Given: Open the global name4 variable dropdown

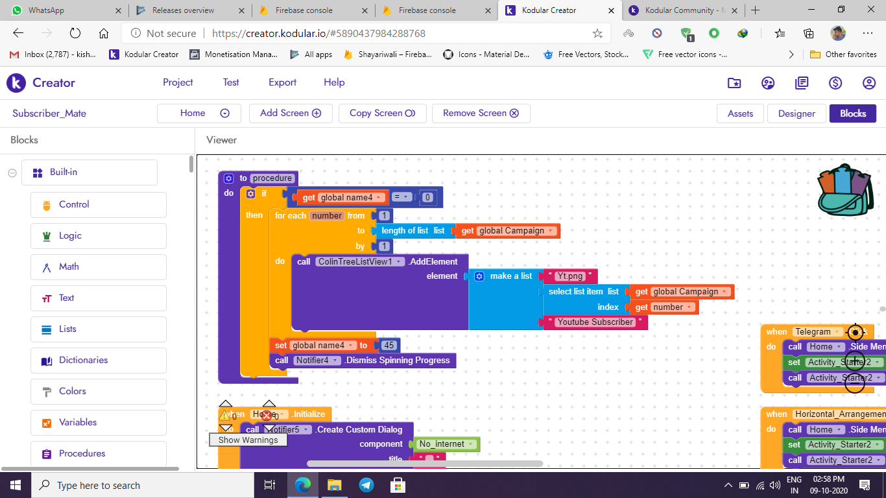Looking at the screenshot, I should [379, 198].
